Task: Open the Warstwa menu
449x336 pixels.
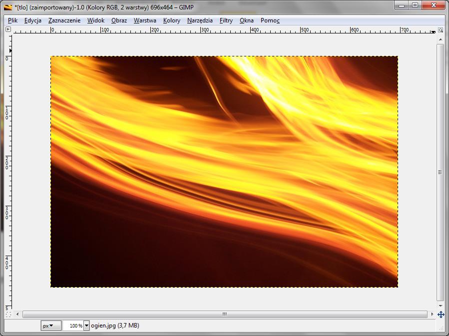Action: [145, 20]
